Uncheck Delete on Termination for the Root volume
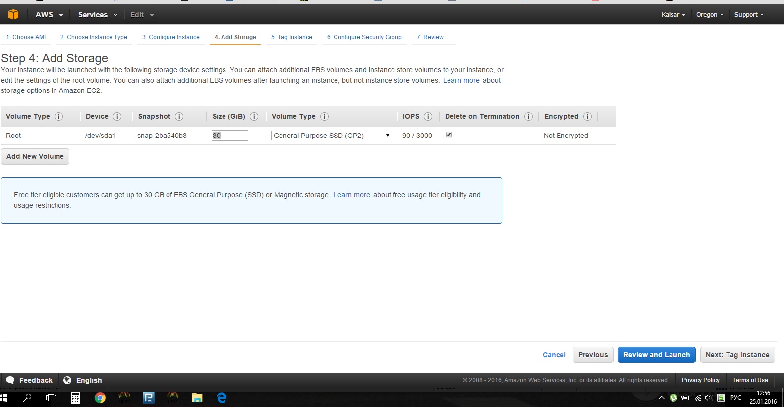Image resolution: width=784 pixels, height=407 pixels. [449, 135]
